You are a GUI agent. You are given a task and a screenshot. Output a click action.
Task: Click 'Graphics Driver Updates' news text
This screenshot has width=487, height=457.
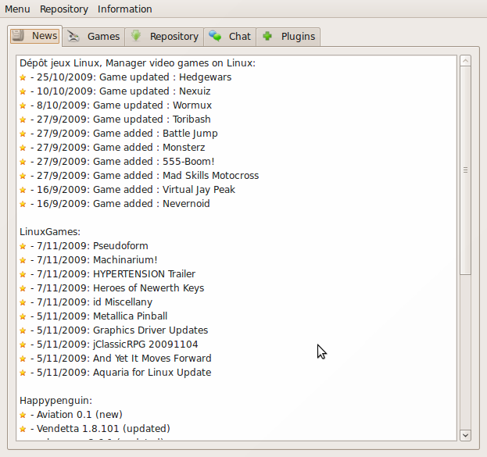pyautogui.click(x=151, y=330)
